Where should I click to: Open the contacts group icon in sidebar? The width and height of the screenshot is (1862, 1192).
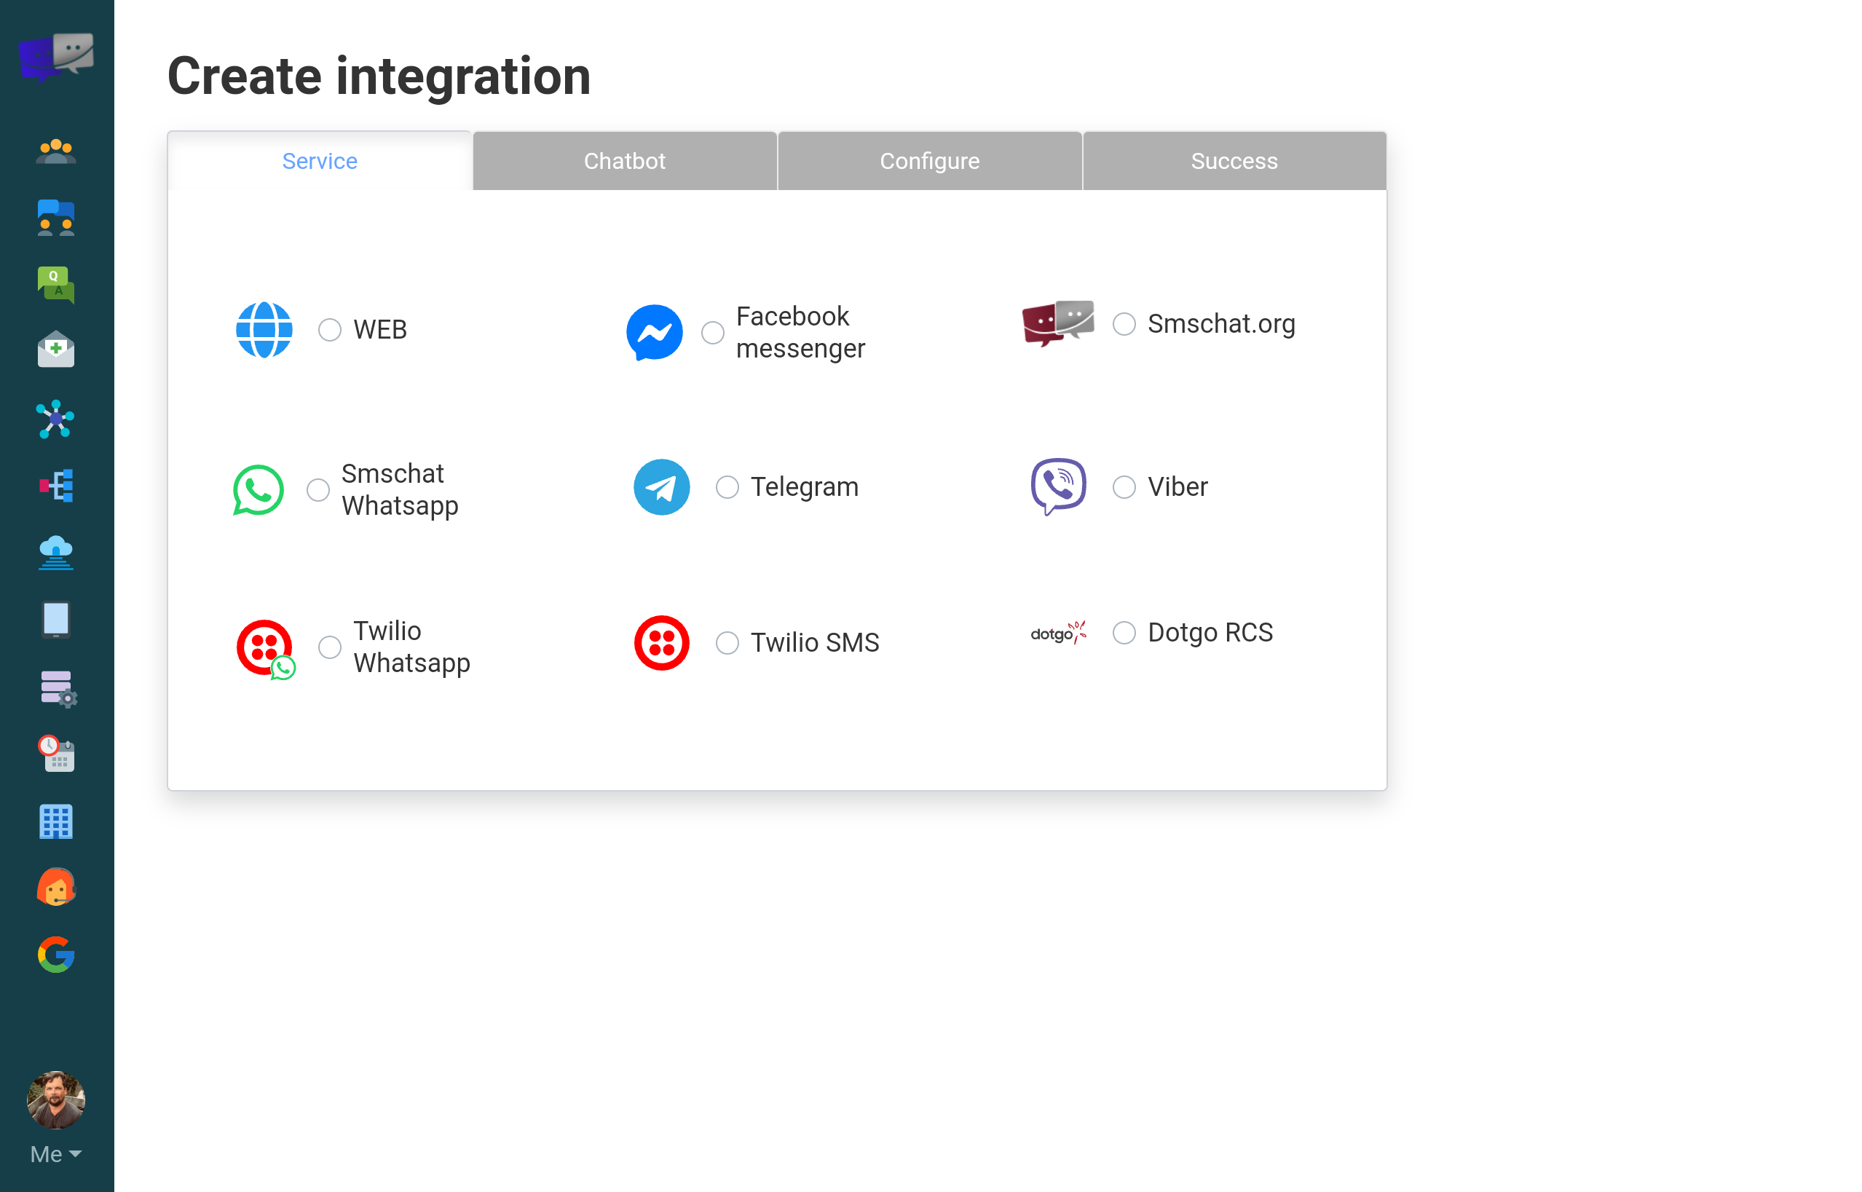click(57, 151)
